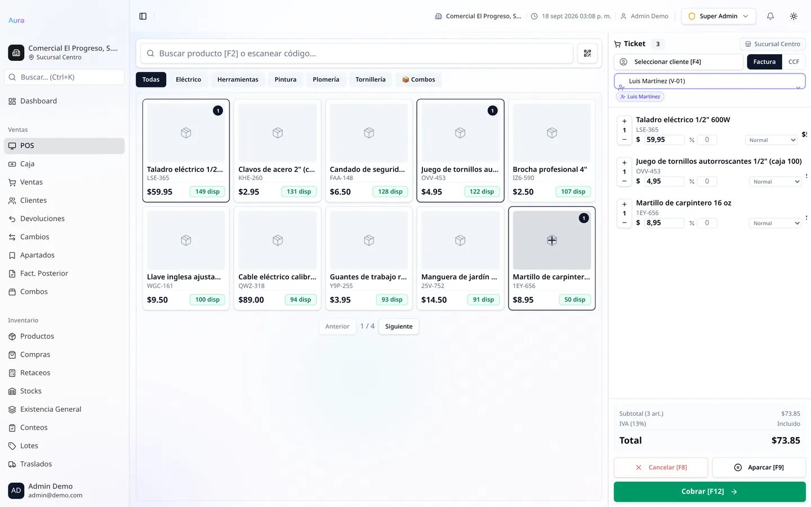The image size is (811, 507).
Task: Select CCF document type
Action: tap(794, 62)
